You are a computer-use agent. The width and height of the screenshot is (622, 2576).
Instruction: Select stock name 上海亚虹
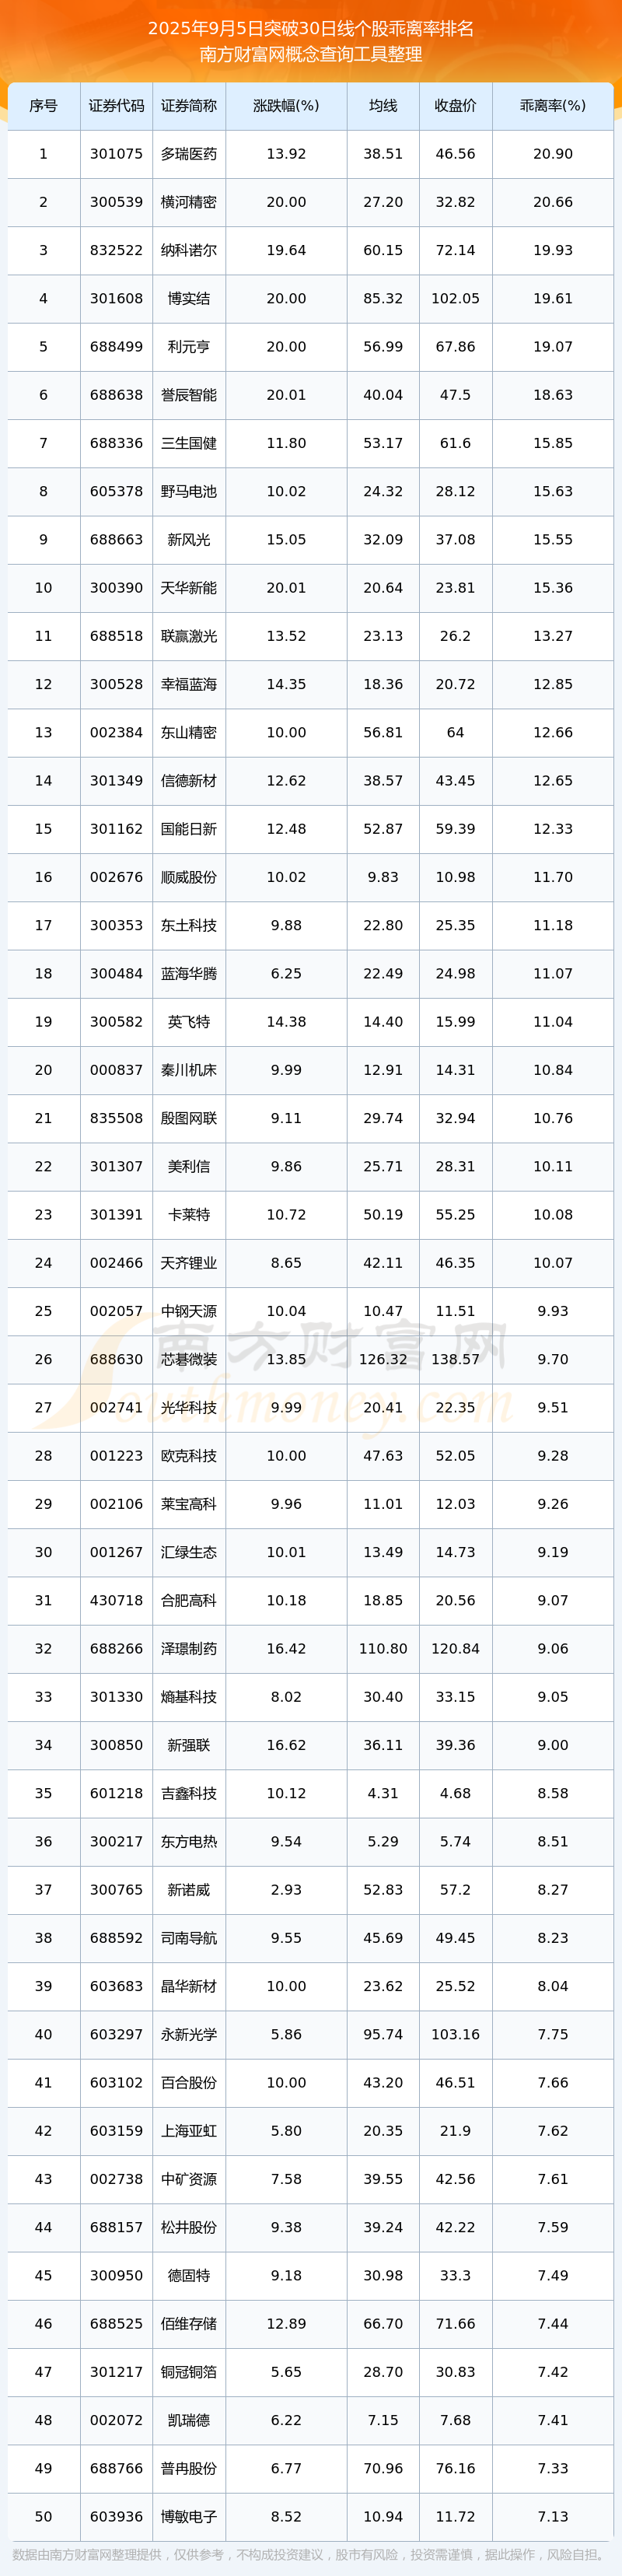(189, 2131)
